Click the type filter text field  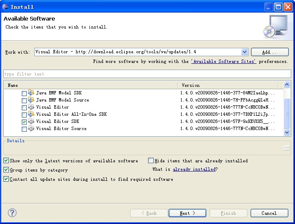coord(147,74)
